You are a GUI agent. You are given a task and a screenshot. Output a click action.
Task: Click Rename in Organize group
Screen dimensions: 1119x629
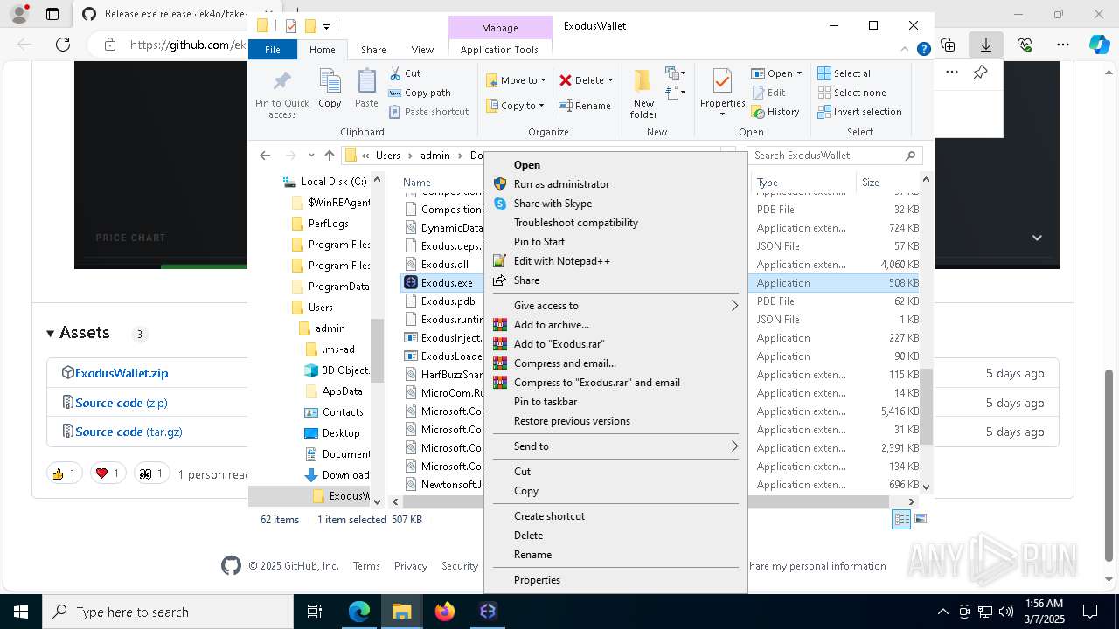point(585,106)
